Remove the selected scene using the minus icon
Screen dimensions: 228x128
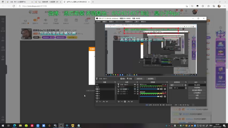[100, 102]
